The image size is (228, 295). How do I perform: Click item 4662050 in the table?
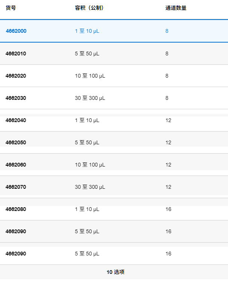coord(16,142)
